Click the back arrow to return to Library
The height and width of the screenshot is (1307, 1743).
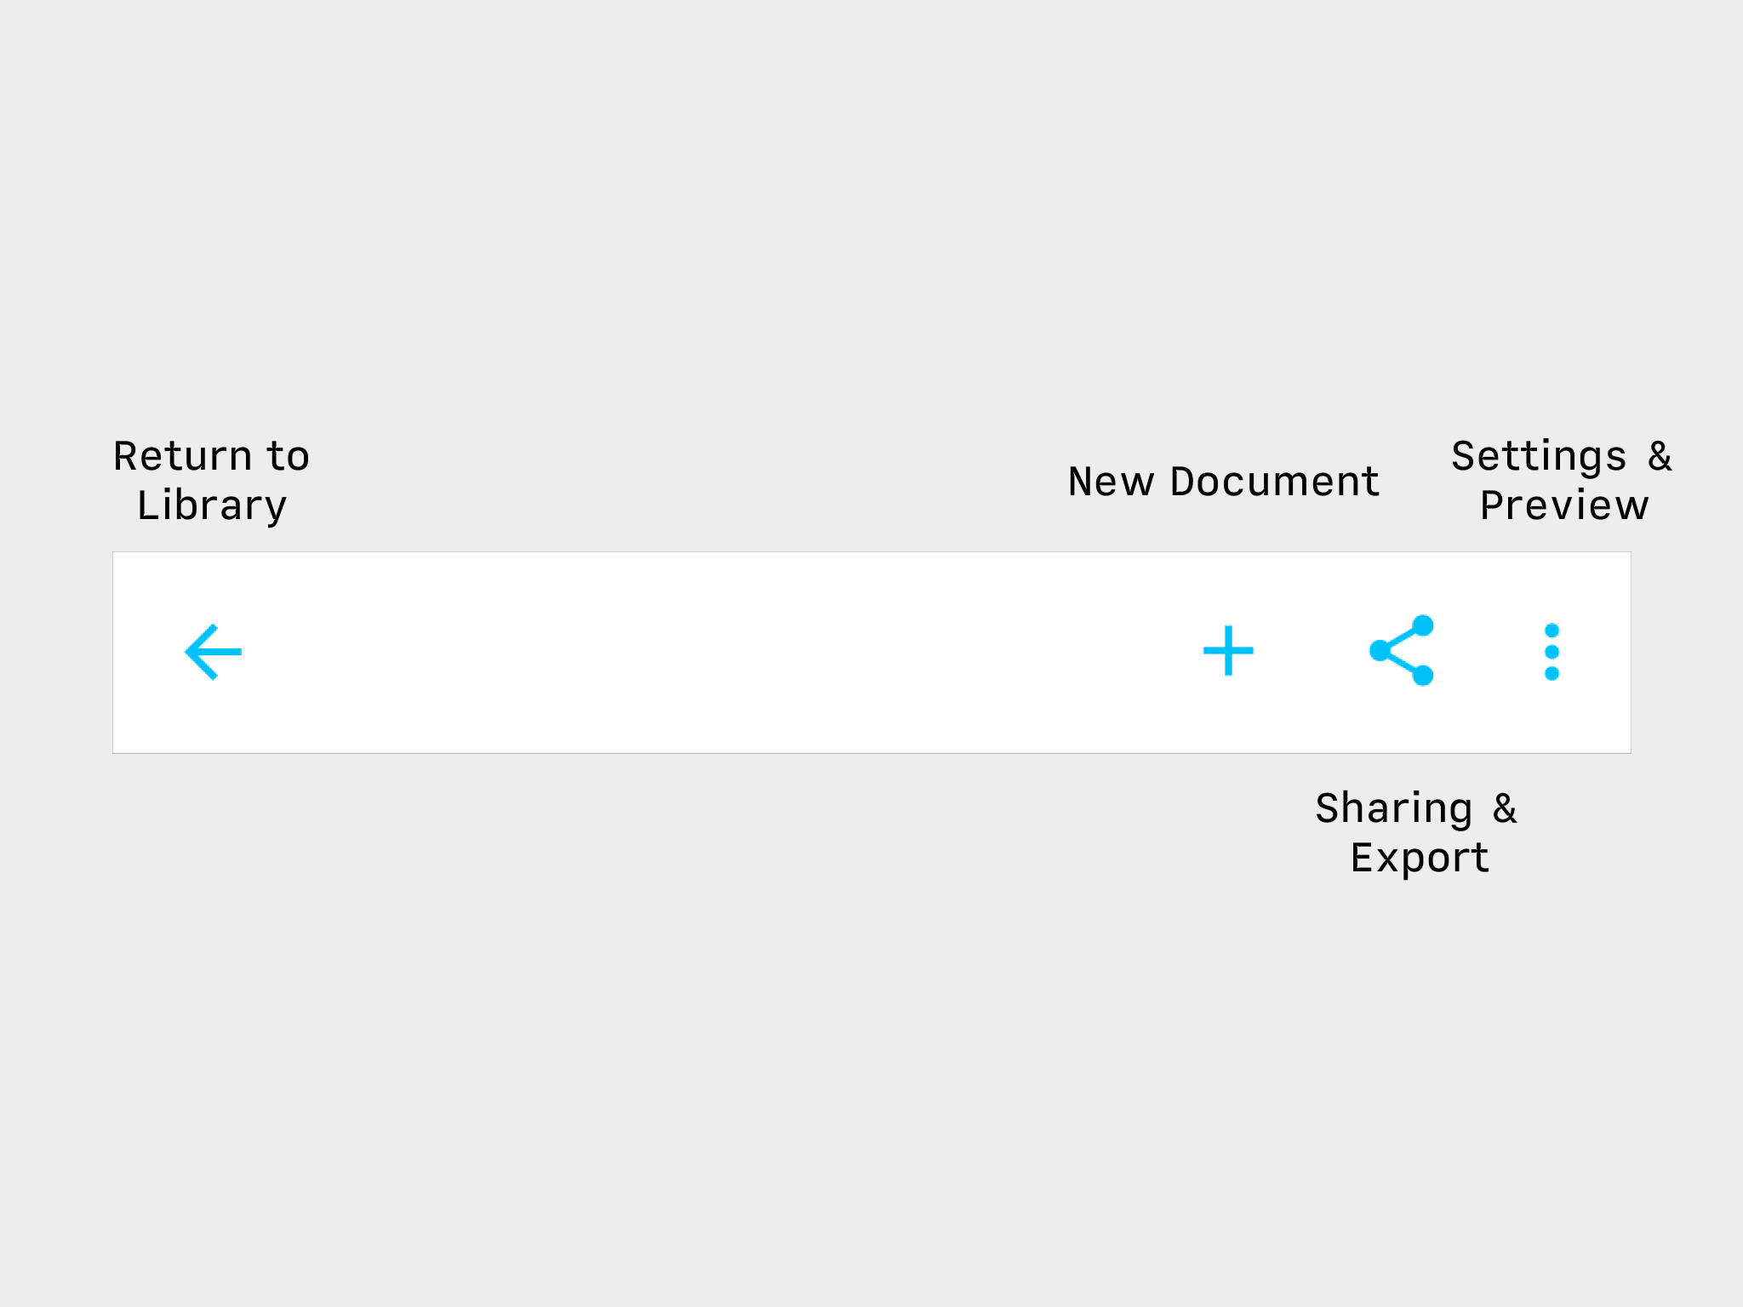(x=214, y=652)
